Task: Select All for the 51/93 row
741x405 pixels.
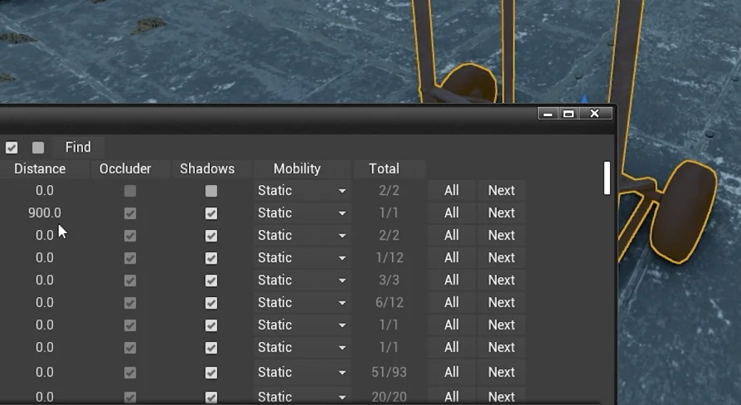Action: click(x=451, y=372)
